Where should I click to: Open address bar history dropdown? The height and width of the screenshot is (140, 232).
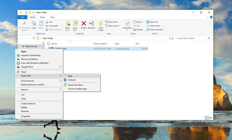click(169, 38)
